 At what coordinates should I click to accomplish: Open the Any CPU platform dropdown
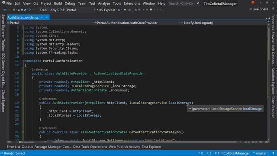(x=58, y=10)
